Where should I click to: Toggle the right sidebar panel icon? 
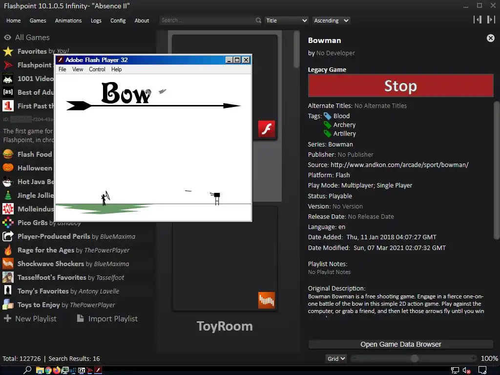pyautogui.click(x=491, y=20)
